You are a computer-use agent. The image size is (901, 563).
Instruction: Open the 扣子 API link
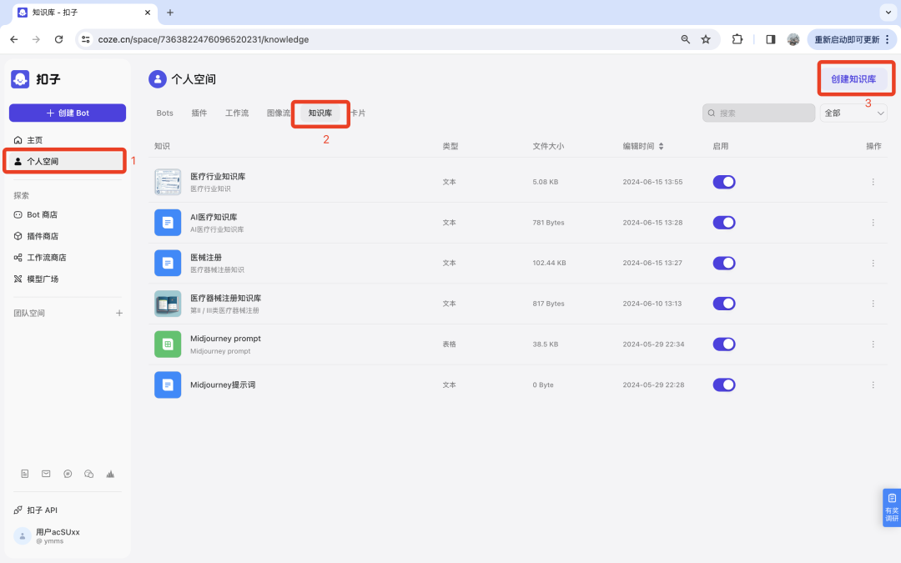[36, 510]
